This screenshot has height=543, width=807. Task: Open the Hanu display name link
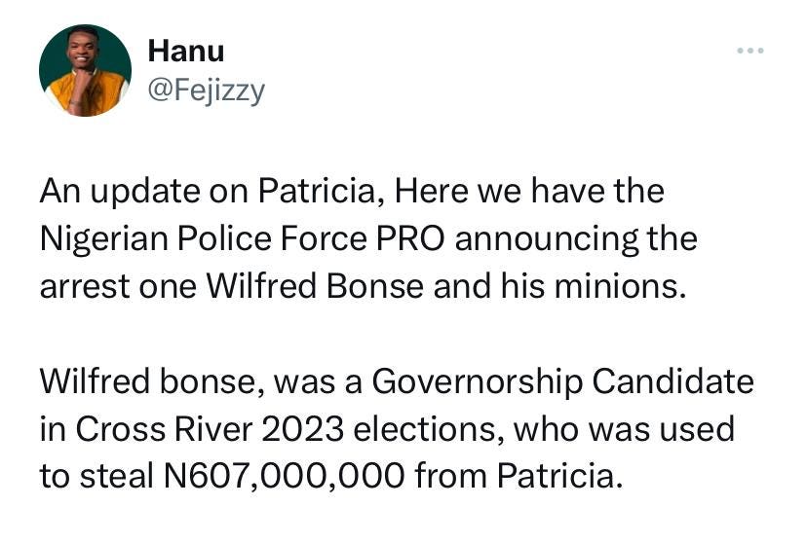pyautogui.click(x=186, y=51)
